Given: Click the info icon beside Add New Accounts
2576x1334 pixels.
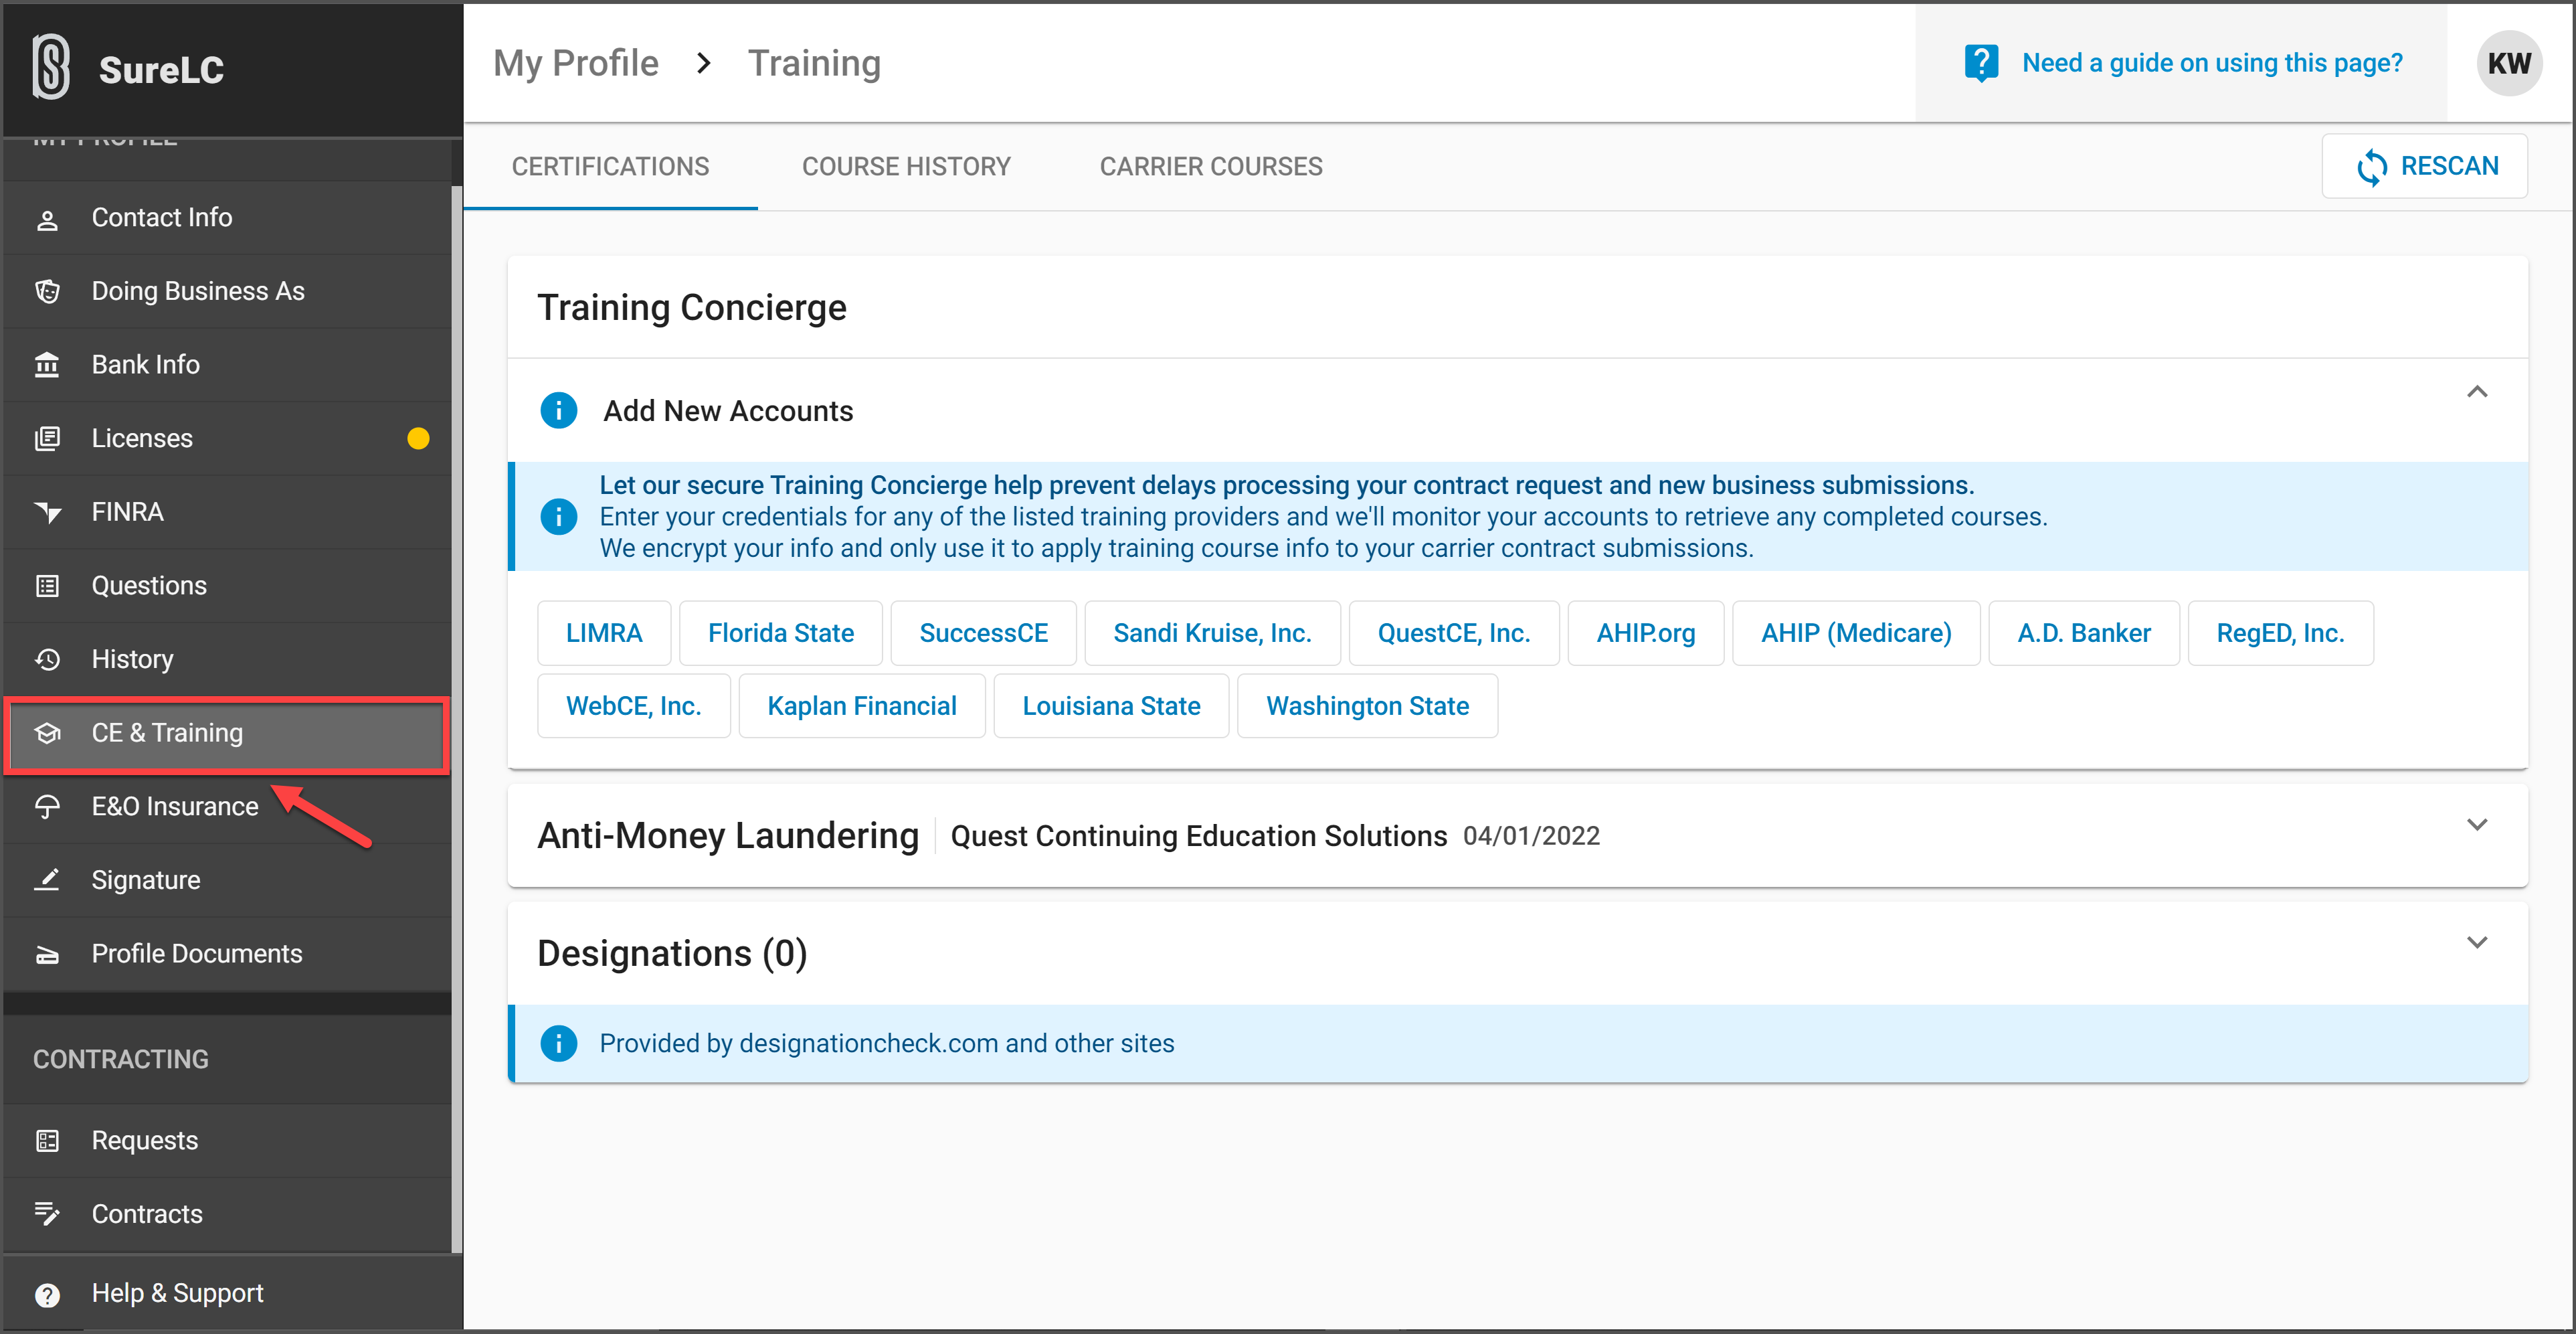Looking at the screenshot, I should [558, 410].
